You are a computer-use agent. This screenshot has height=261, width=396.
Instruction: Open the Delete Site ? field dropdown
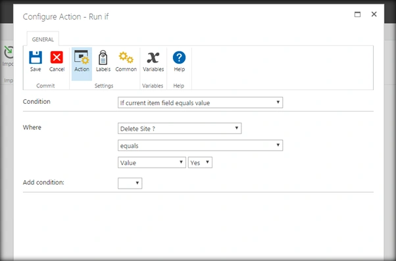click(x=180, y=128)
